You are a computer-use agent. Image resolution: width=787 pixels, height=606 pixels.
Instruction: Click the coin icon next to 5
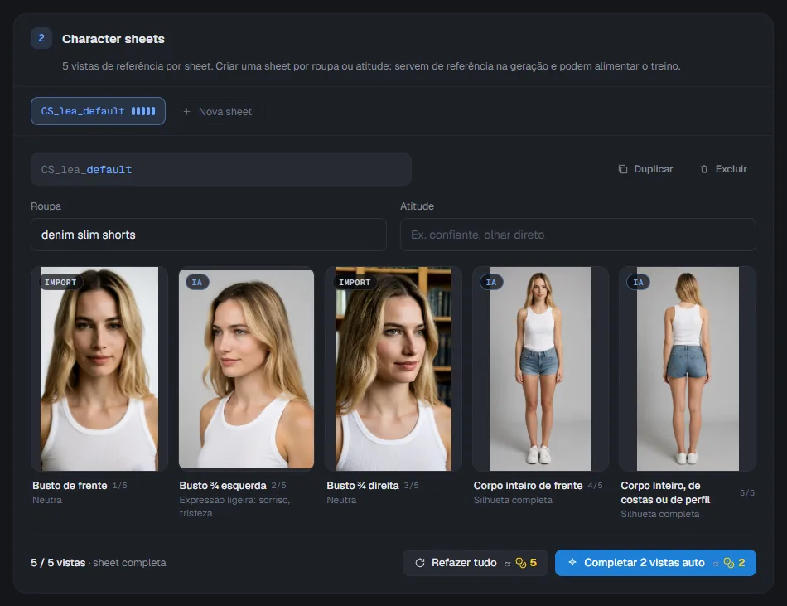pyautogui.click(x=521, y=563)
